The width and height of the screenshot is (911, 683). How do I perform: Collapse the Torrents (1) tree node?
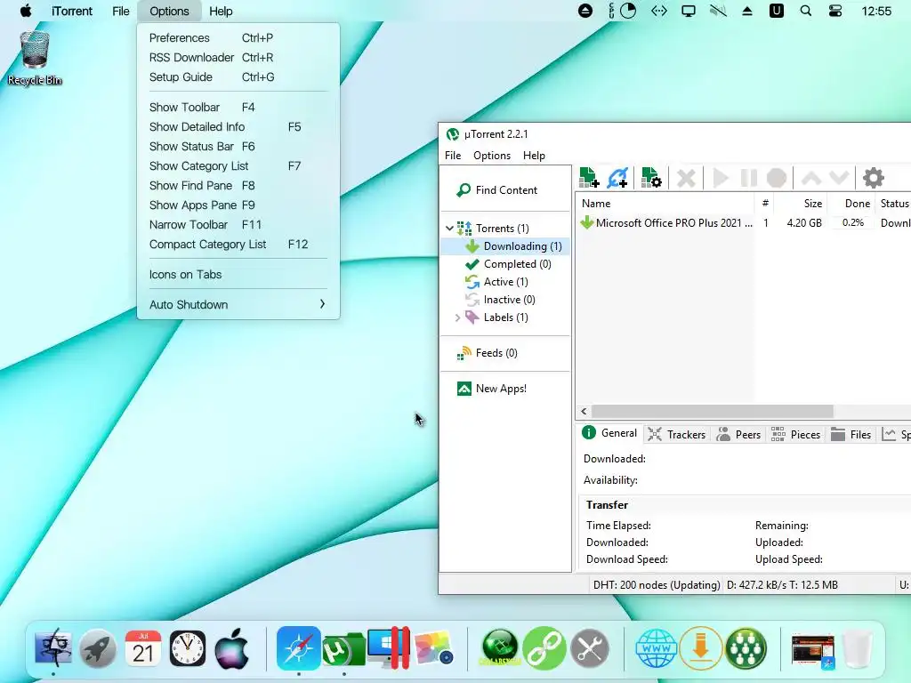point(449,229)
